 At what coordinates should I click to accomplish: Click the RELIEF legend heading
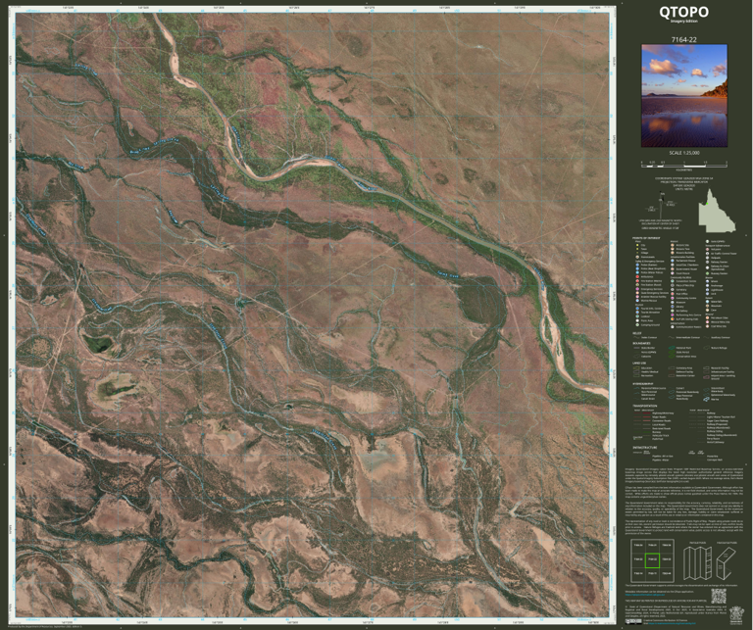(x=636, y=333)
